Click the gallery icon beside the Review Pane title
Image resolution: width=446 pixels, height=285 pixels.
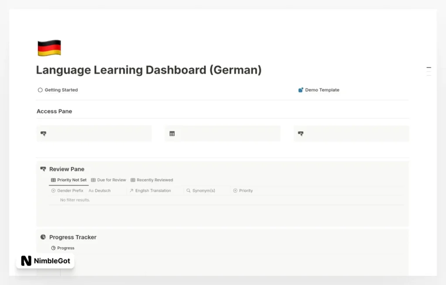(x=43, y=169)
